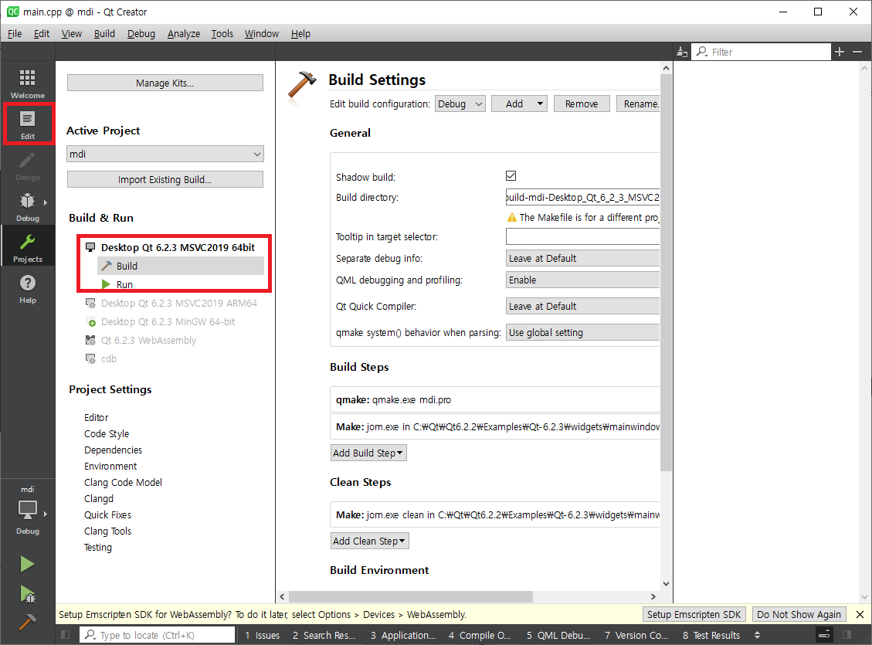Zoom out with minus icon
872x645 pixels.
pos(857,52)
